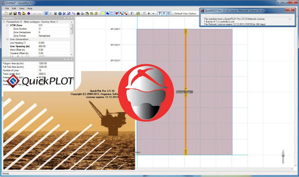
Task: Click the Crossline Offset (m) row label
Action: [19, 53]
